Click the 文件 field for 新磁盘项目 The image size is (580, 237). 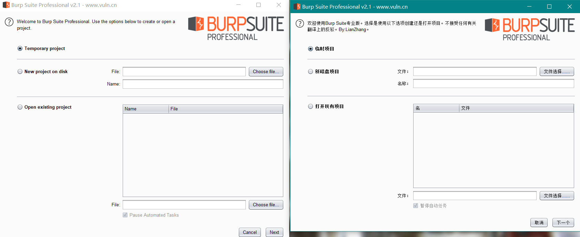coord(475,71)
